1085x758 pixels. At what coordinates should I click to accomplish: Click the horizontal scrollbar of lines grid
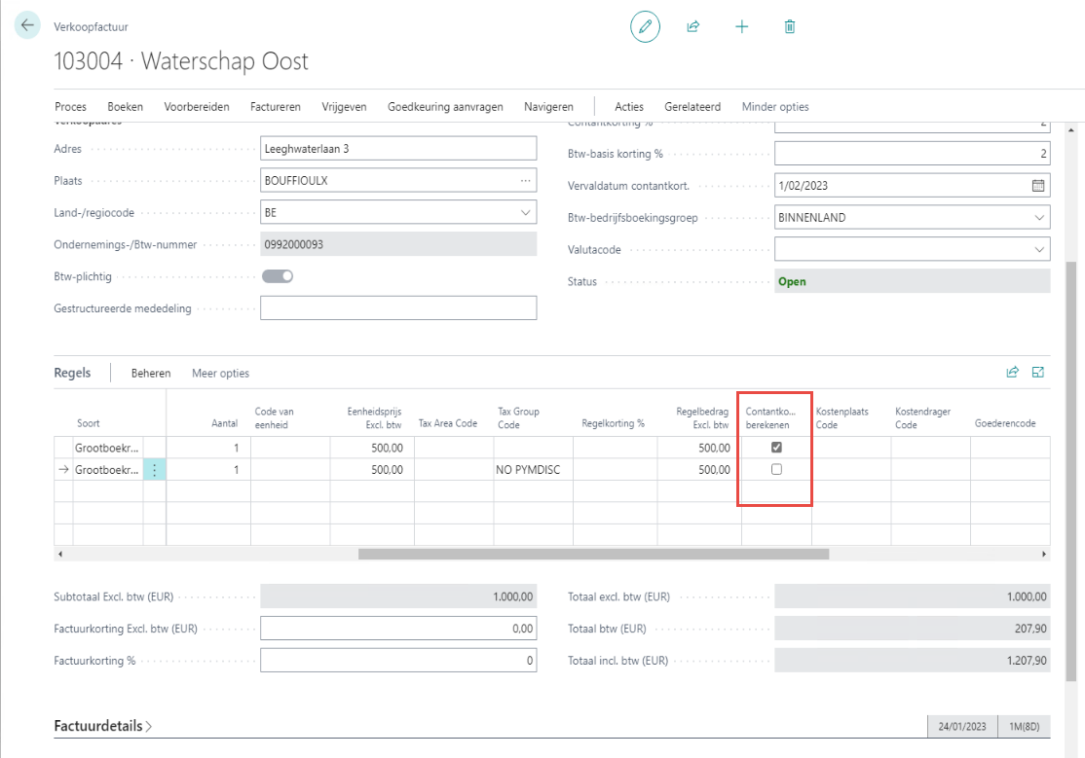[592, 554]
